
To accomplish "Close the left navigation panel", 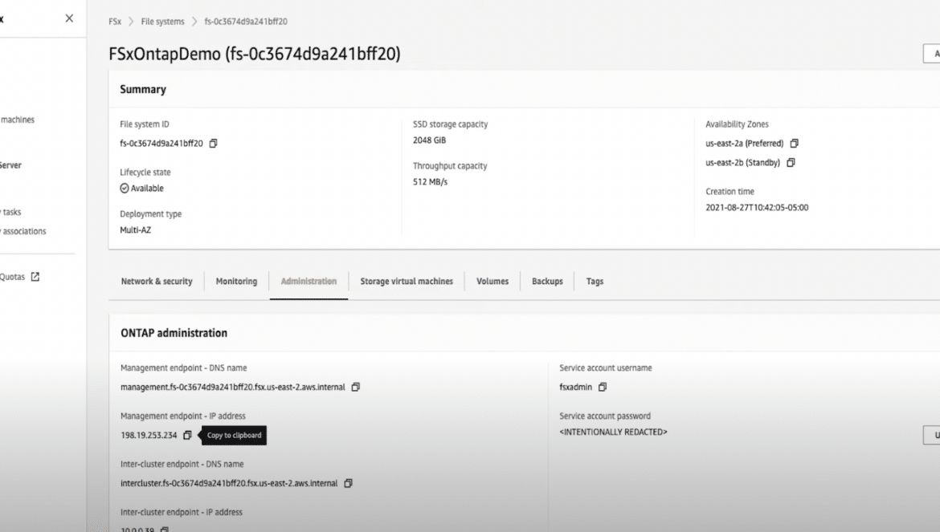I will coord(70,18).
